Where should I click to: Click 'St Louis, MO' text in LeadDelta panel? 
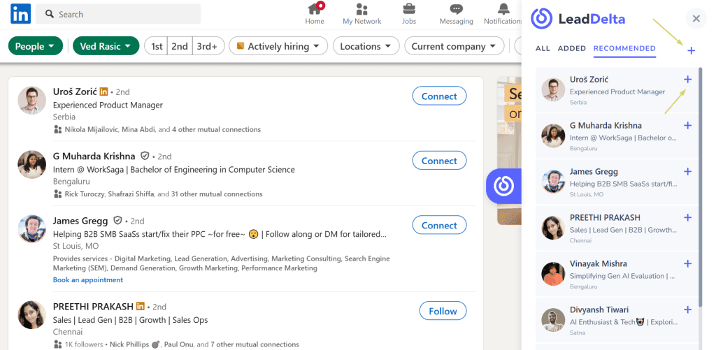(x=587, y=194)
